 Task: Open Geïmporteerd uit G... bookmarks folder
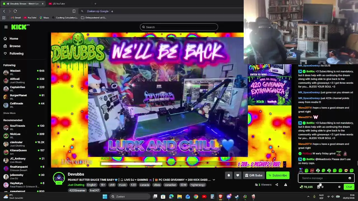point(94,18)
